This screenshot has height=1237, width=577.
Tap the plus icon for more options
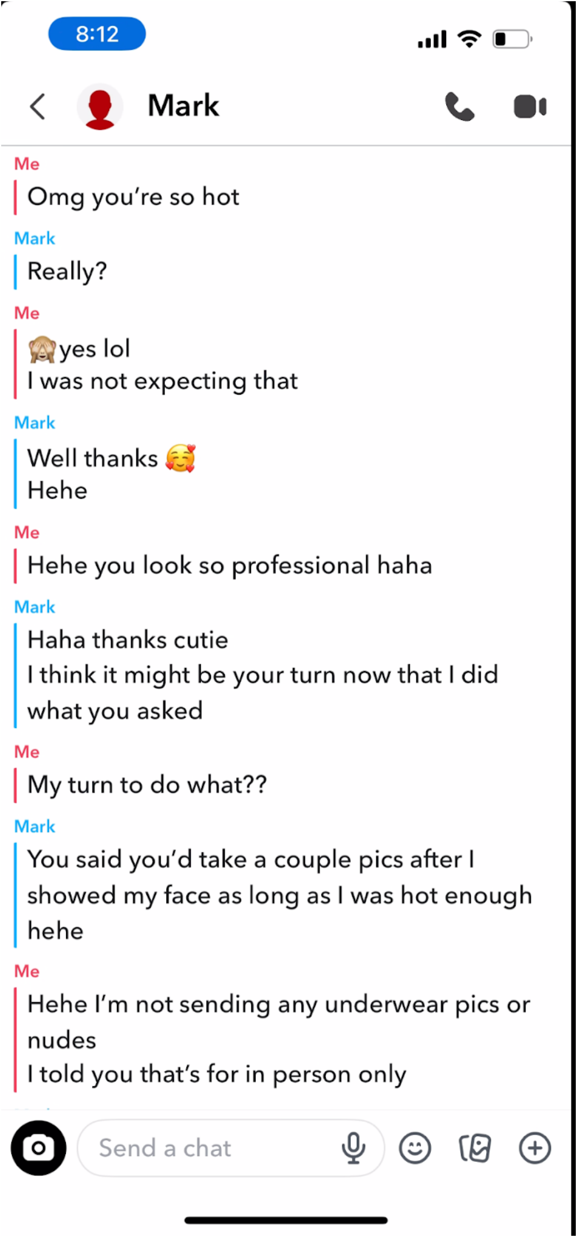point(535,1148)
